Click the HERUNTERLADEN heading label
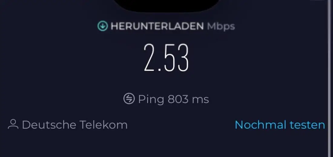The width and height of the screenshot is (333, 157). [x=157, y=26]
